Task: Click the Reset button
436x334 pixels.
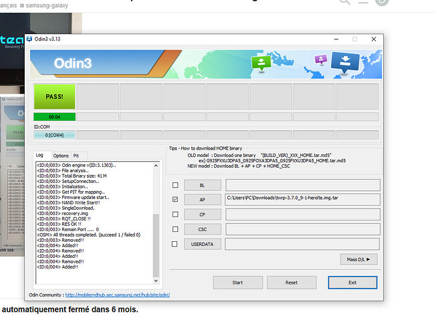Action: (292, 283)
